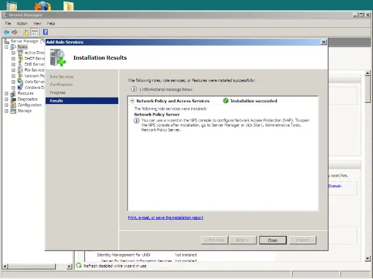Click the blue Help toolbar icon
This screenshot has width=373, height=279.
(45, 32)
